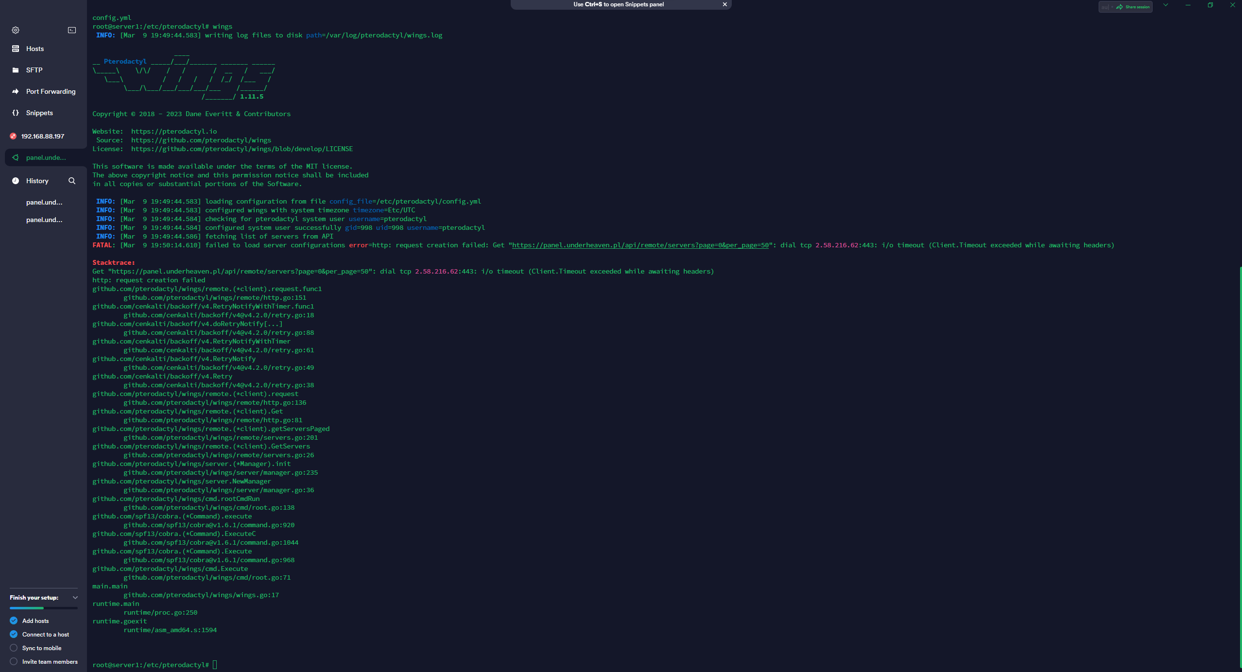The width and height of the screenshot is (1242, 672).
Task: Switch to the 192.168.88.197 connection tab
Action: pos(43,136)
